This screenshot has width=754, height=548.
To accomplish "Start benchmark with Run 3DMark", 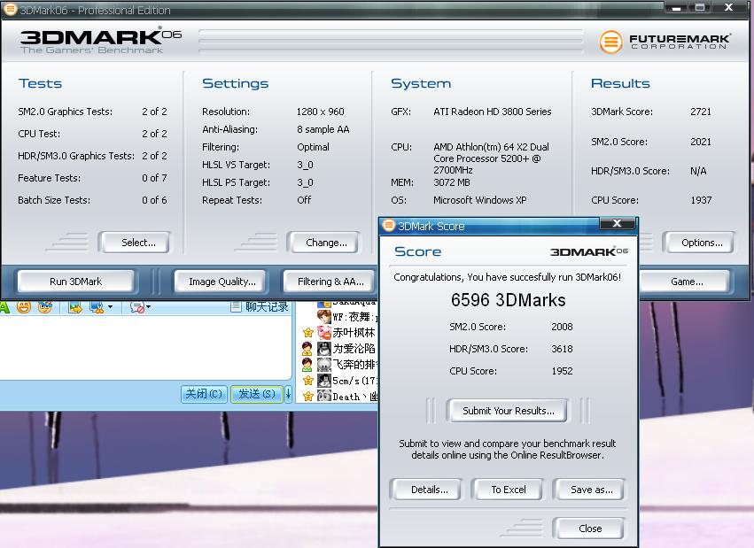I will click(75, 282).
